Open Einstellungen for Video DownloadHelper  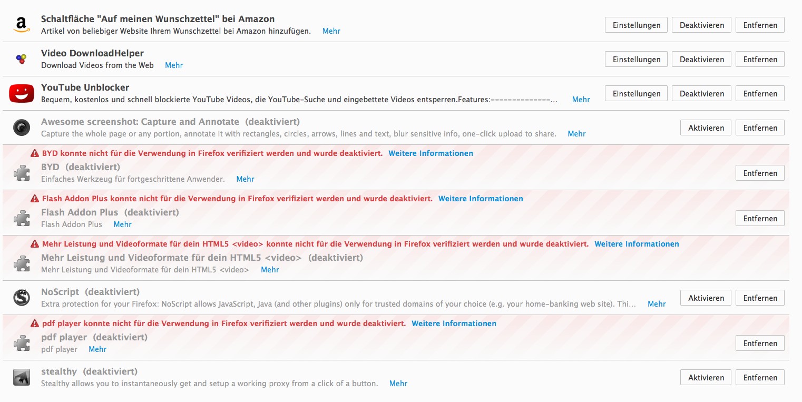[x=637, y=59]
